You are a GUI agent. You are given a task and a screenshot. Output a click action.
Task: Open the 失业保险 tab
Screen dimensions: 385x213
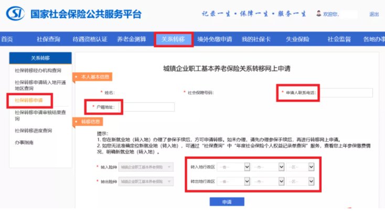click(297, 39)
